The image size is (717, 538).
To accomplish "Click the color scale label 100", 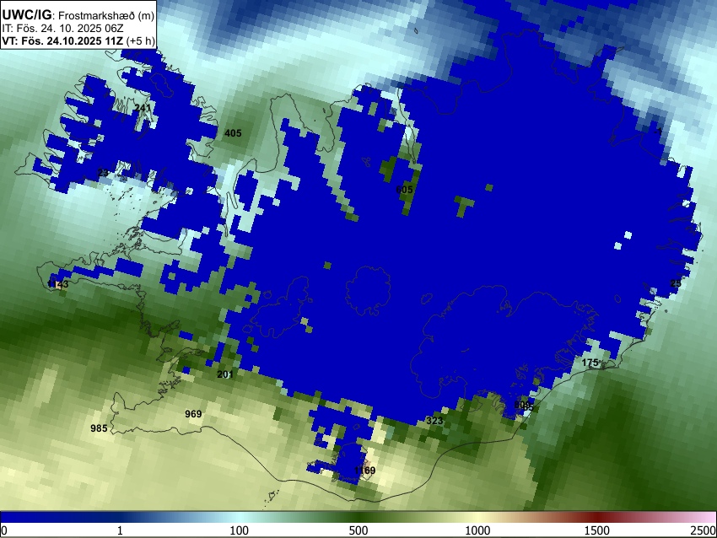I will pos(240,530).
